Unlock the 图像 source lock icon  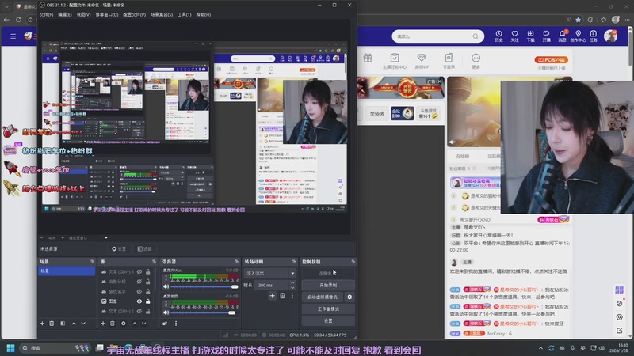pyautogui.click(x=148, y=301)
